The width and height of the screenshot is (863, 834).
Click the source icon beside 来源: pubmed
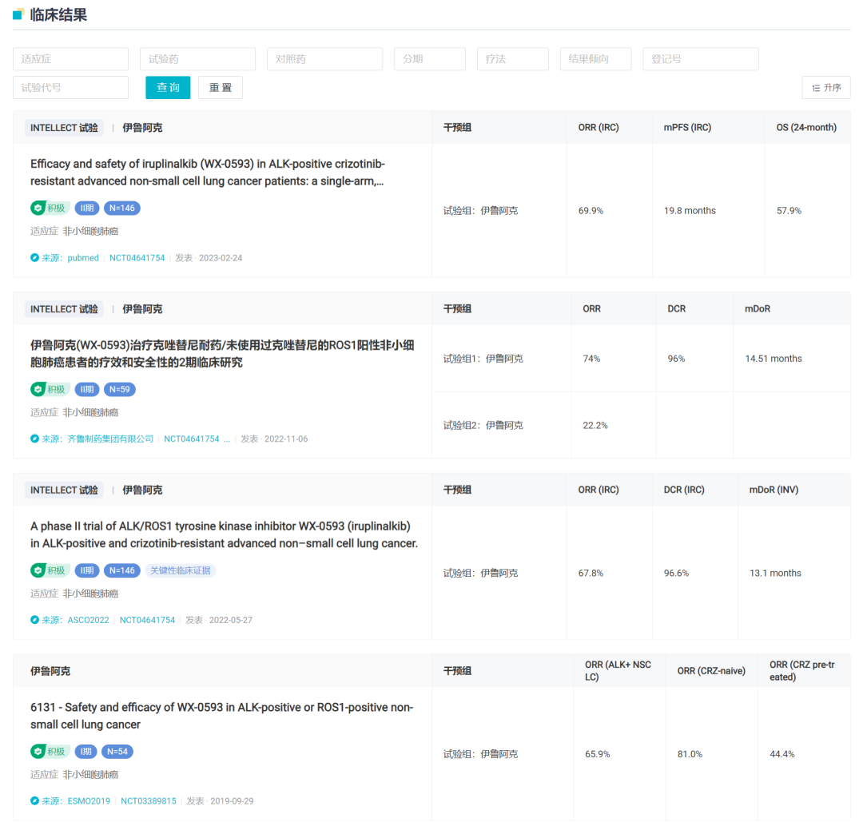coord(34,257)
